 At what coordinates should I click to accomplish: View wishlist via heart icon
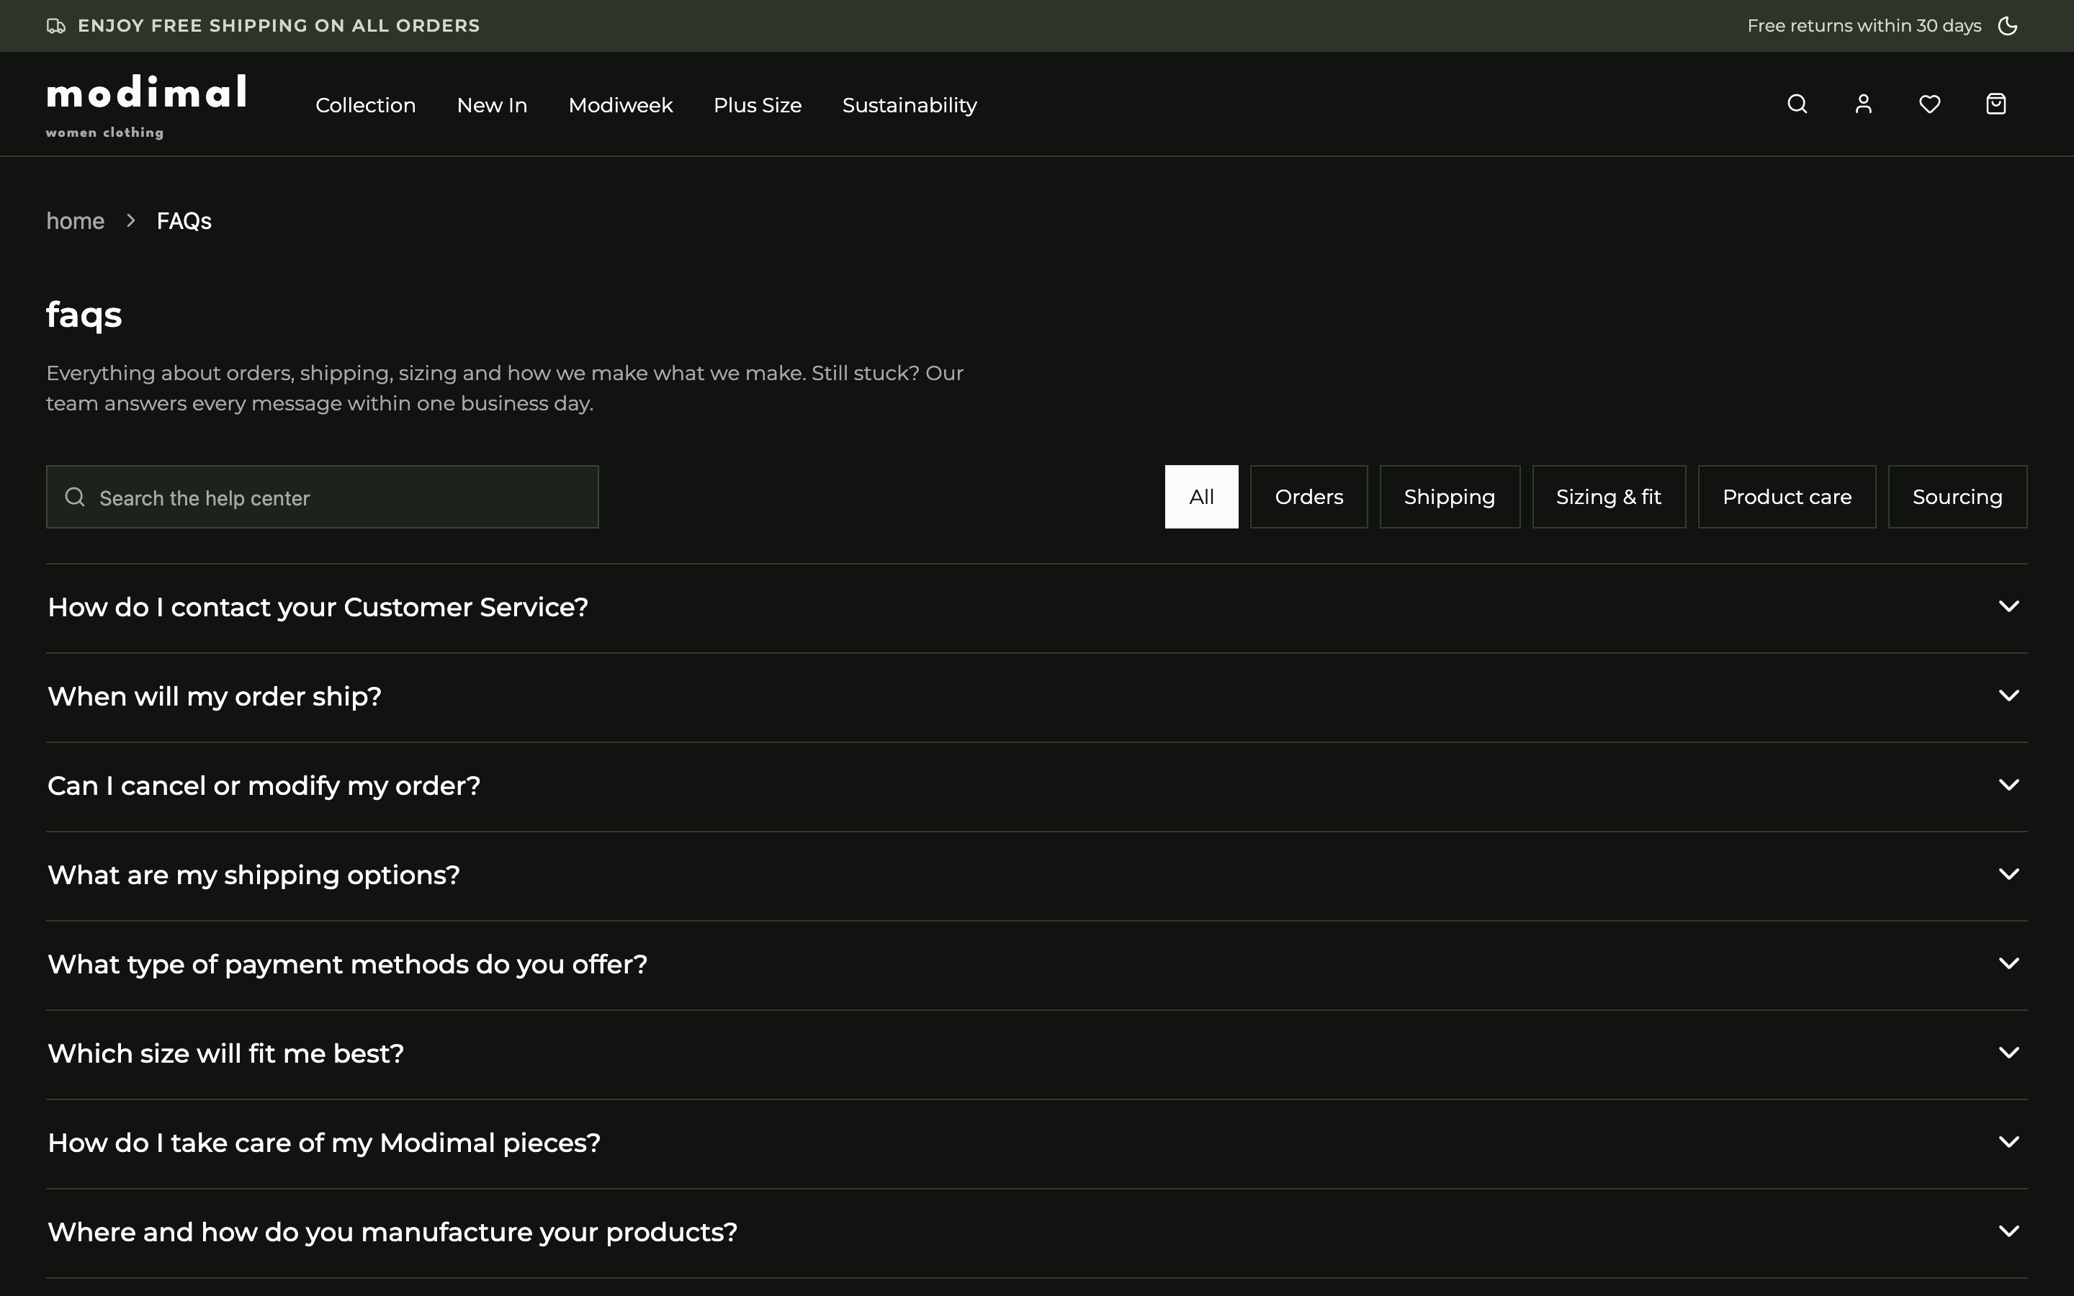click(x=1929, y=104)
